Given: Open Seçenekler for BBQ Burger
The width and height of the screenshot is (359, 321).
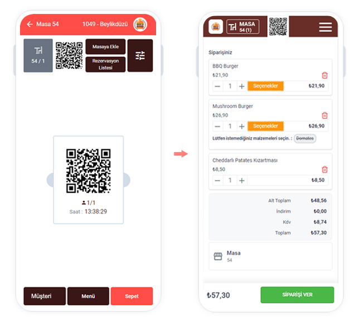Looking at the screenshot, I should point(265,86).
